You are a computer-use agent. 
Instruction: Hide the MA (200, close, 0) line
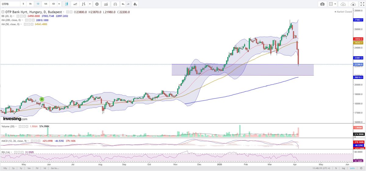pos(26,20)
